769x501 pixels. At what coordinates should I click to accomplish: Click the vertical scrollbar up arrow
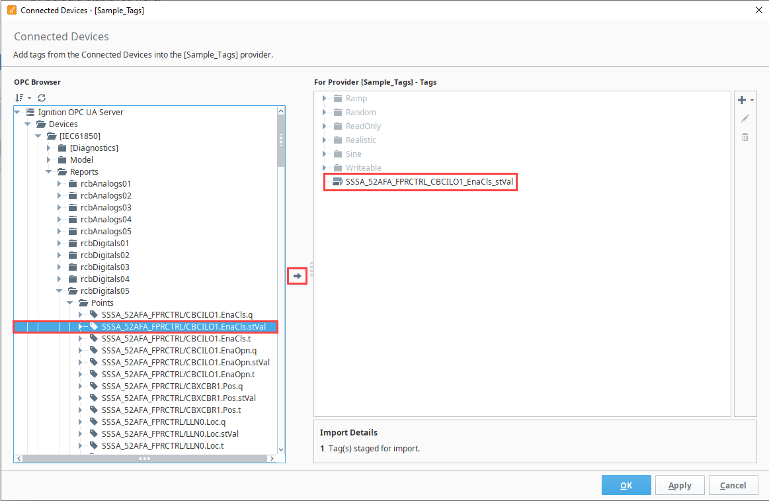(x=281, y=111)
